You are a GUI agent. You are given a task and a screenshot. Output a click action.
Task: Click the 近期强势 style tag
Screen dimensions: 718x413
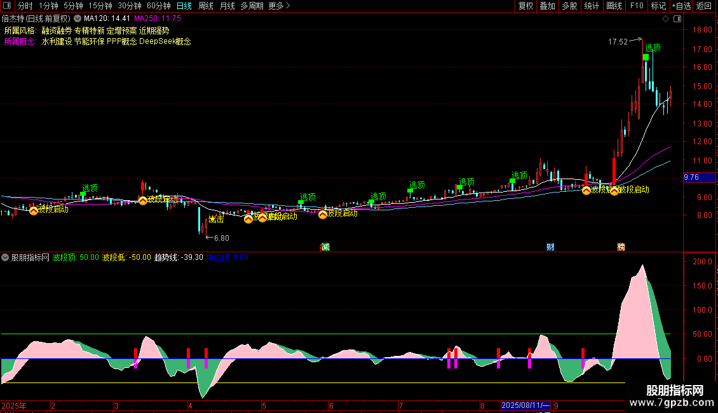[154, 30]
